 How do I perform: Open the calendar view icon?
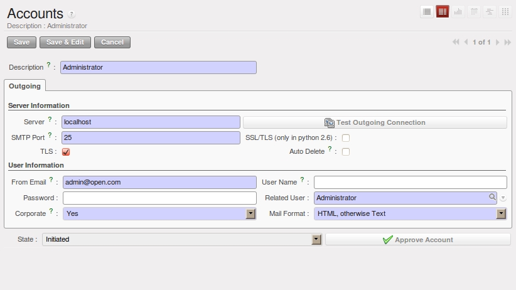coord(474,12)
